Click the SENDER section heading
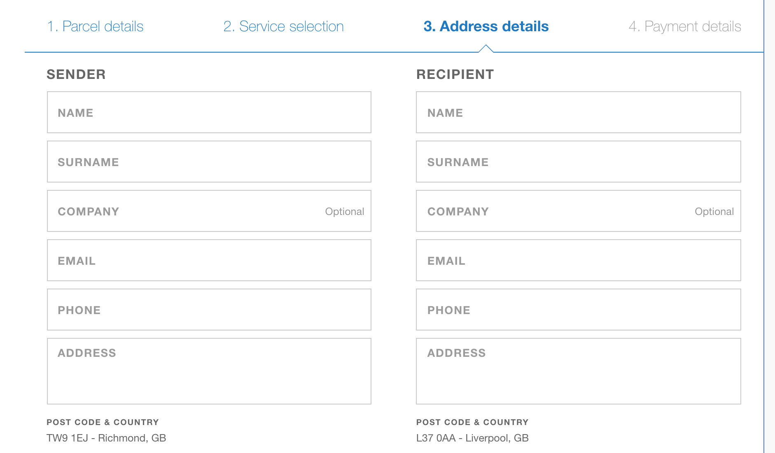This screenshot has width=775, height=453. point(76,74)
